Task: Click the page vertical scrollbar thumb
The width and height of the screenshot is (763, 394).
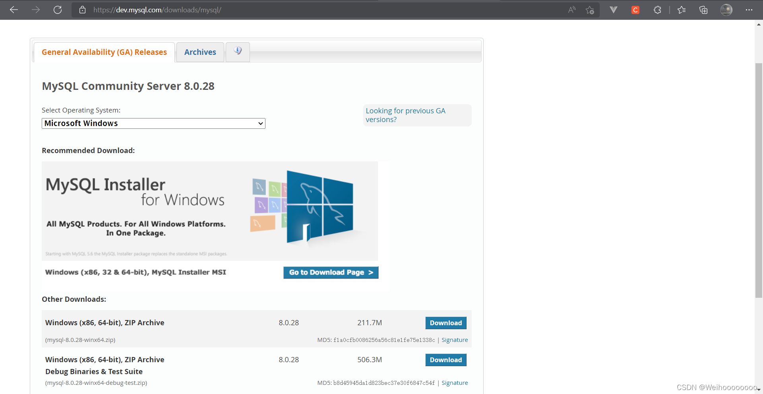Action: pyautogui.click(x=759, y=180)
